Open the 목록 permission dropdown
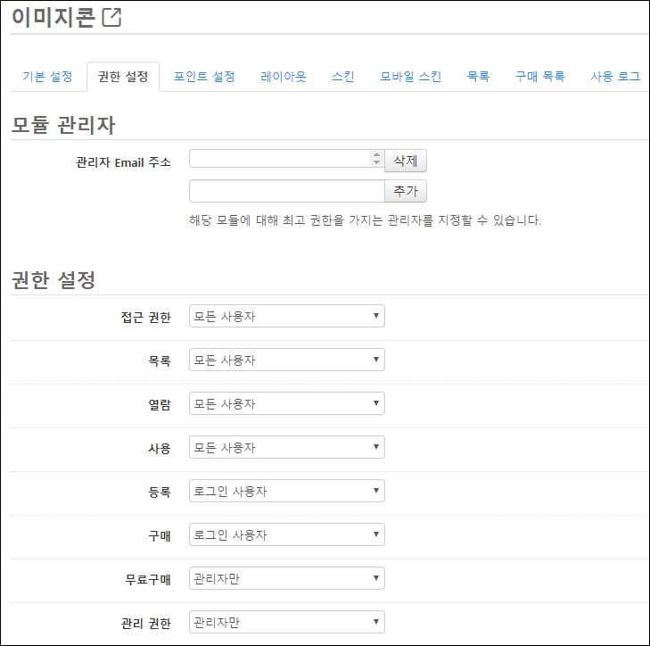The height and width of the screenshot is (646, 650). pyautogui.click(x=287, y=360)
